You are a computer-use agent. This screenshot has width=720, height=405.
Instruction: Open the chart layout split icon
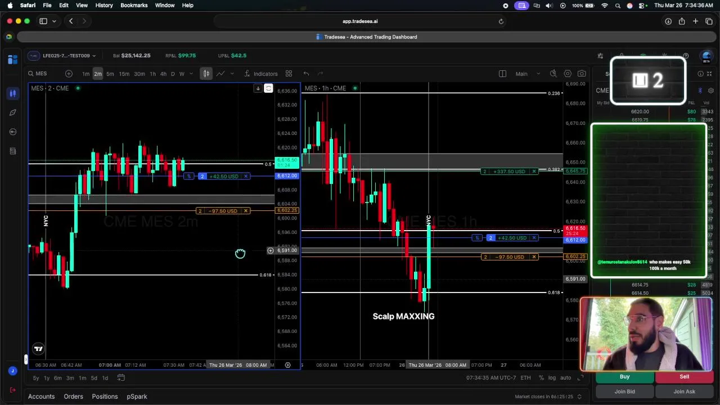pyautogui.click(x=502, y=74)
